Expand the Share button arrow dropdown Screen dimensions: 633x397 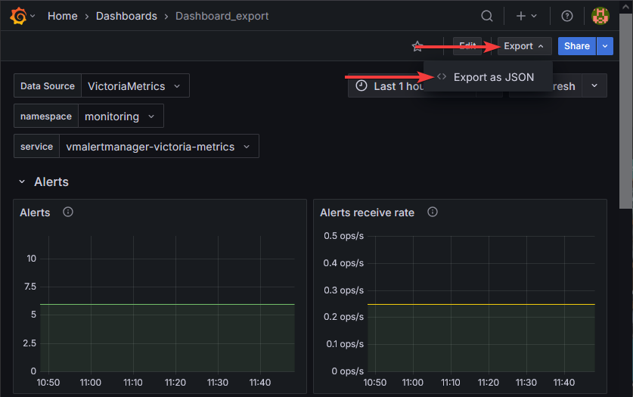(x=604, y=46)
